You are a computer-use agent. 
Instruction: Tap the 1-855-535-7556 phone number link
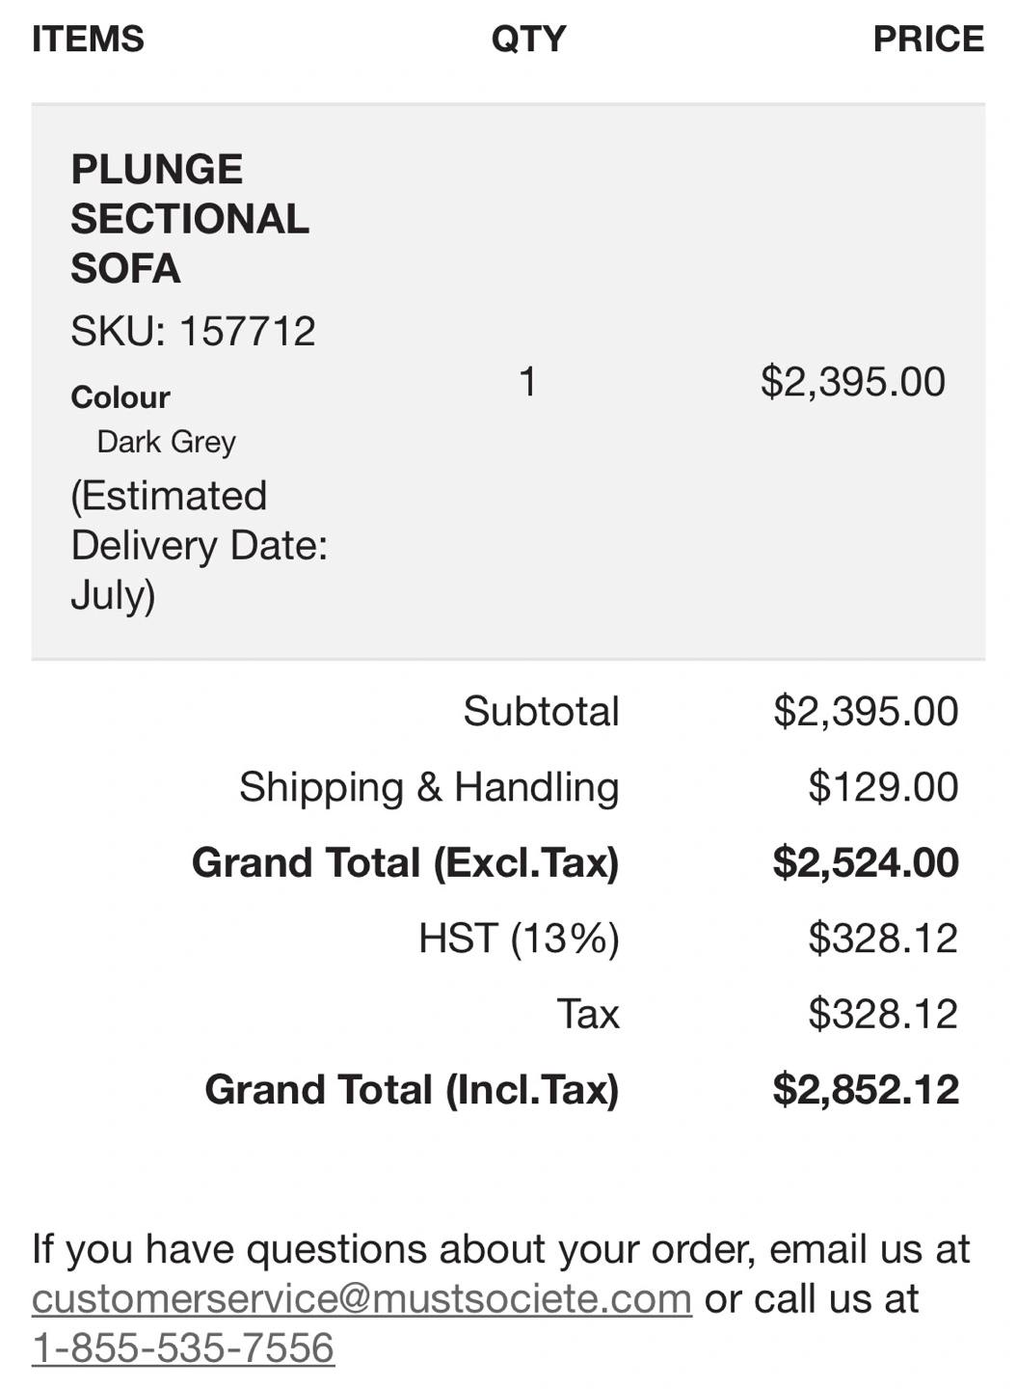[183, 1348]
